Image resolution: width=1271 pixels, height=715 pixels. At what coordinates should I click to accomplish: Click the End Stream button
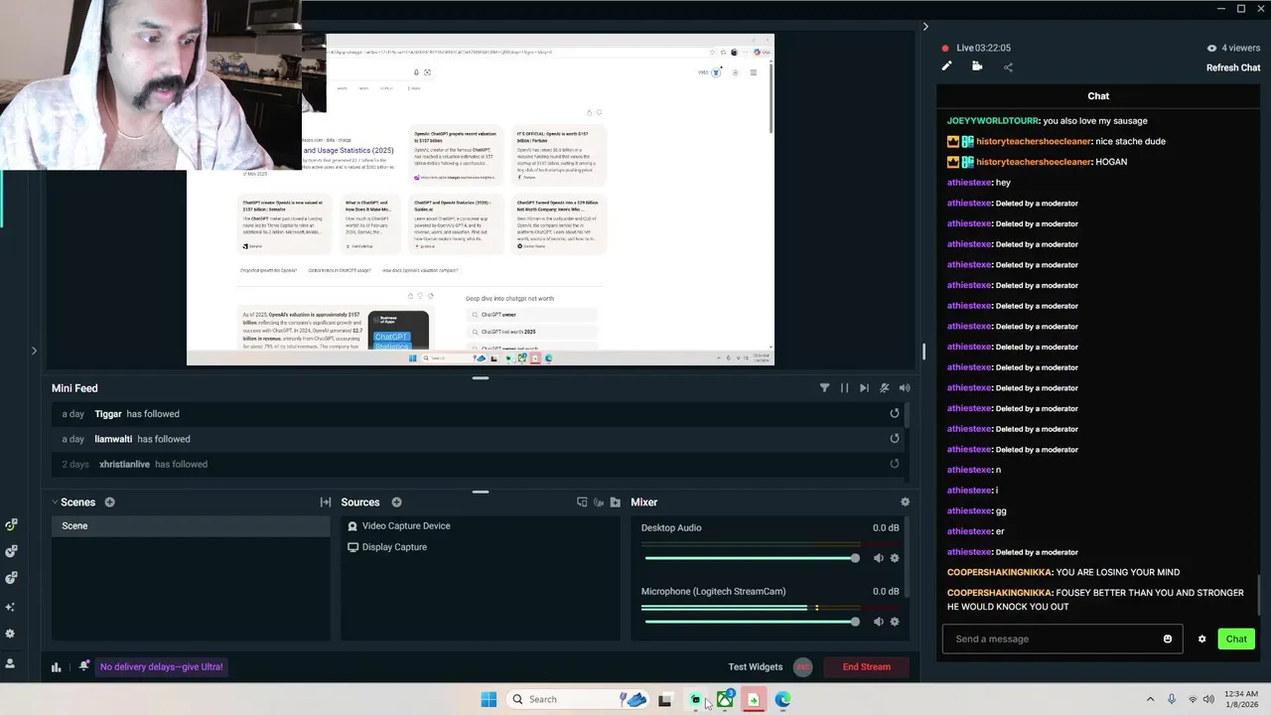867,666
